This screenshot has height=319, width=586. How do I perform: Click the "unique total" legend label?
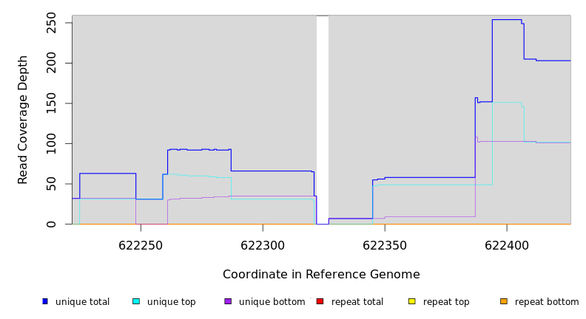(x=82, y=302)
